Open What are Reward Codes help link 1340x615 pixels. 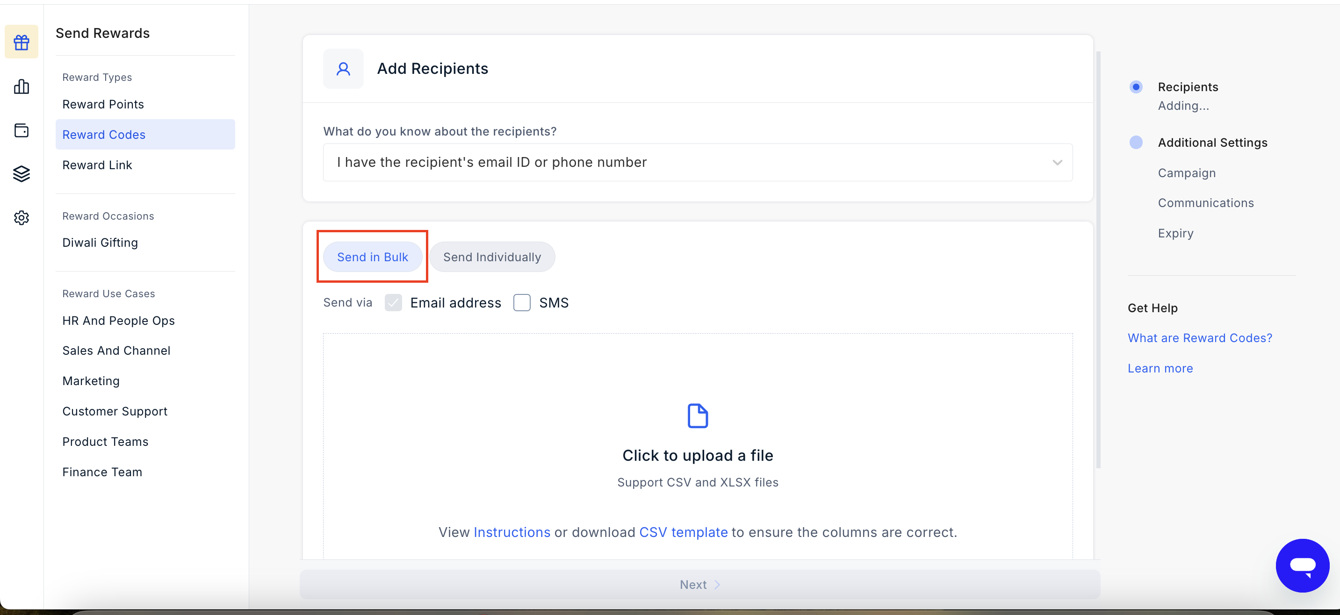(1200, 338)
